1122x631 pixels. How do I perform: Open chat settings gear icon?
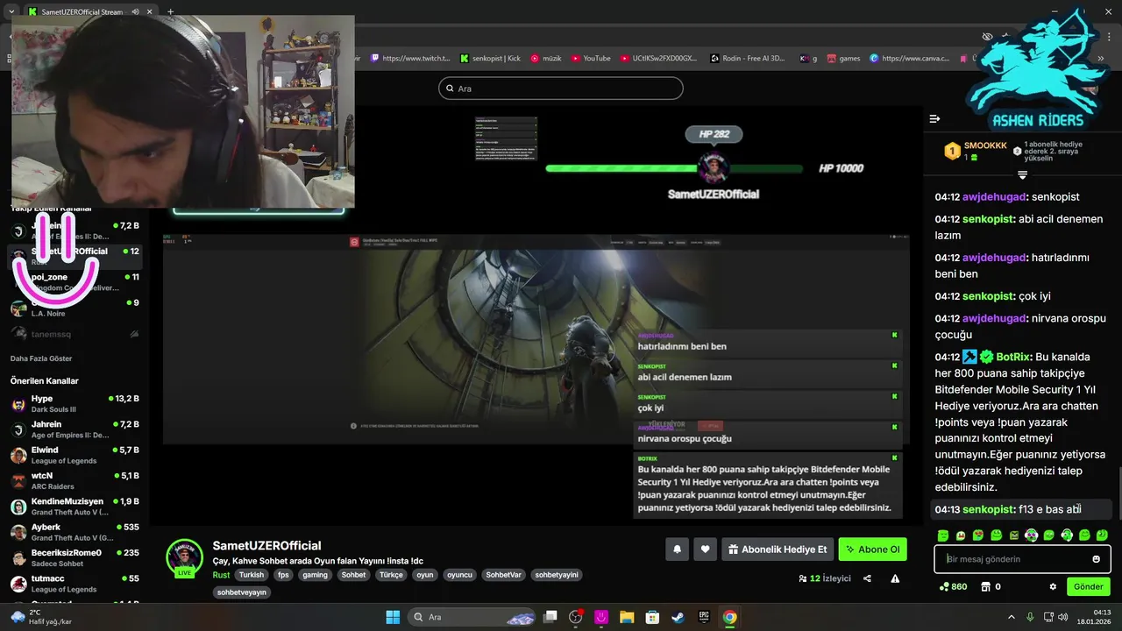1053,587
